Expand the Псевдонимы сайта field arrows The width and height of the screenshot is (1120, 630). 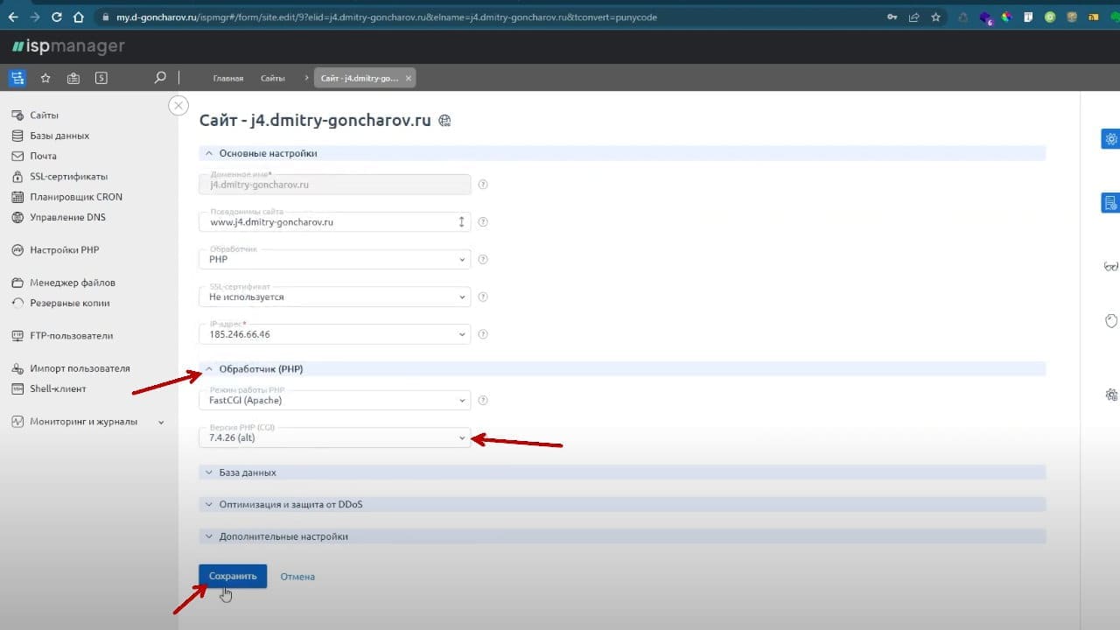coord(461,222)
